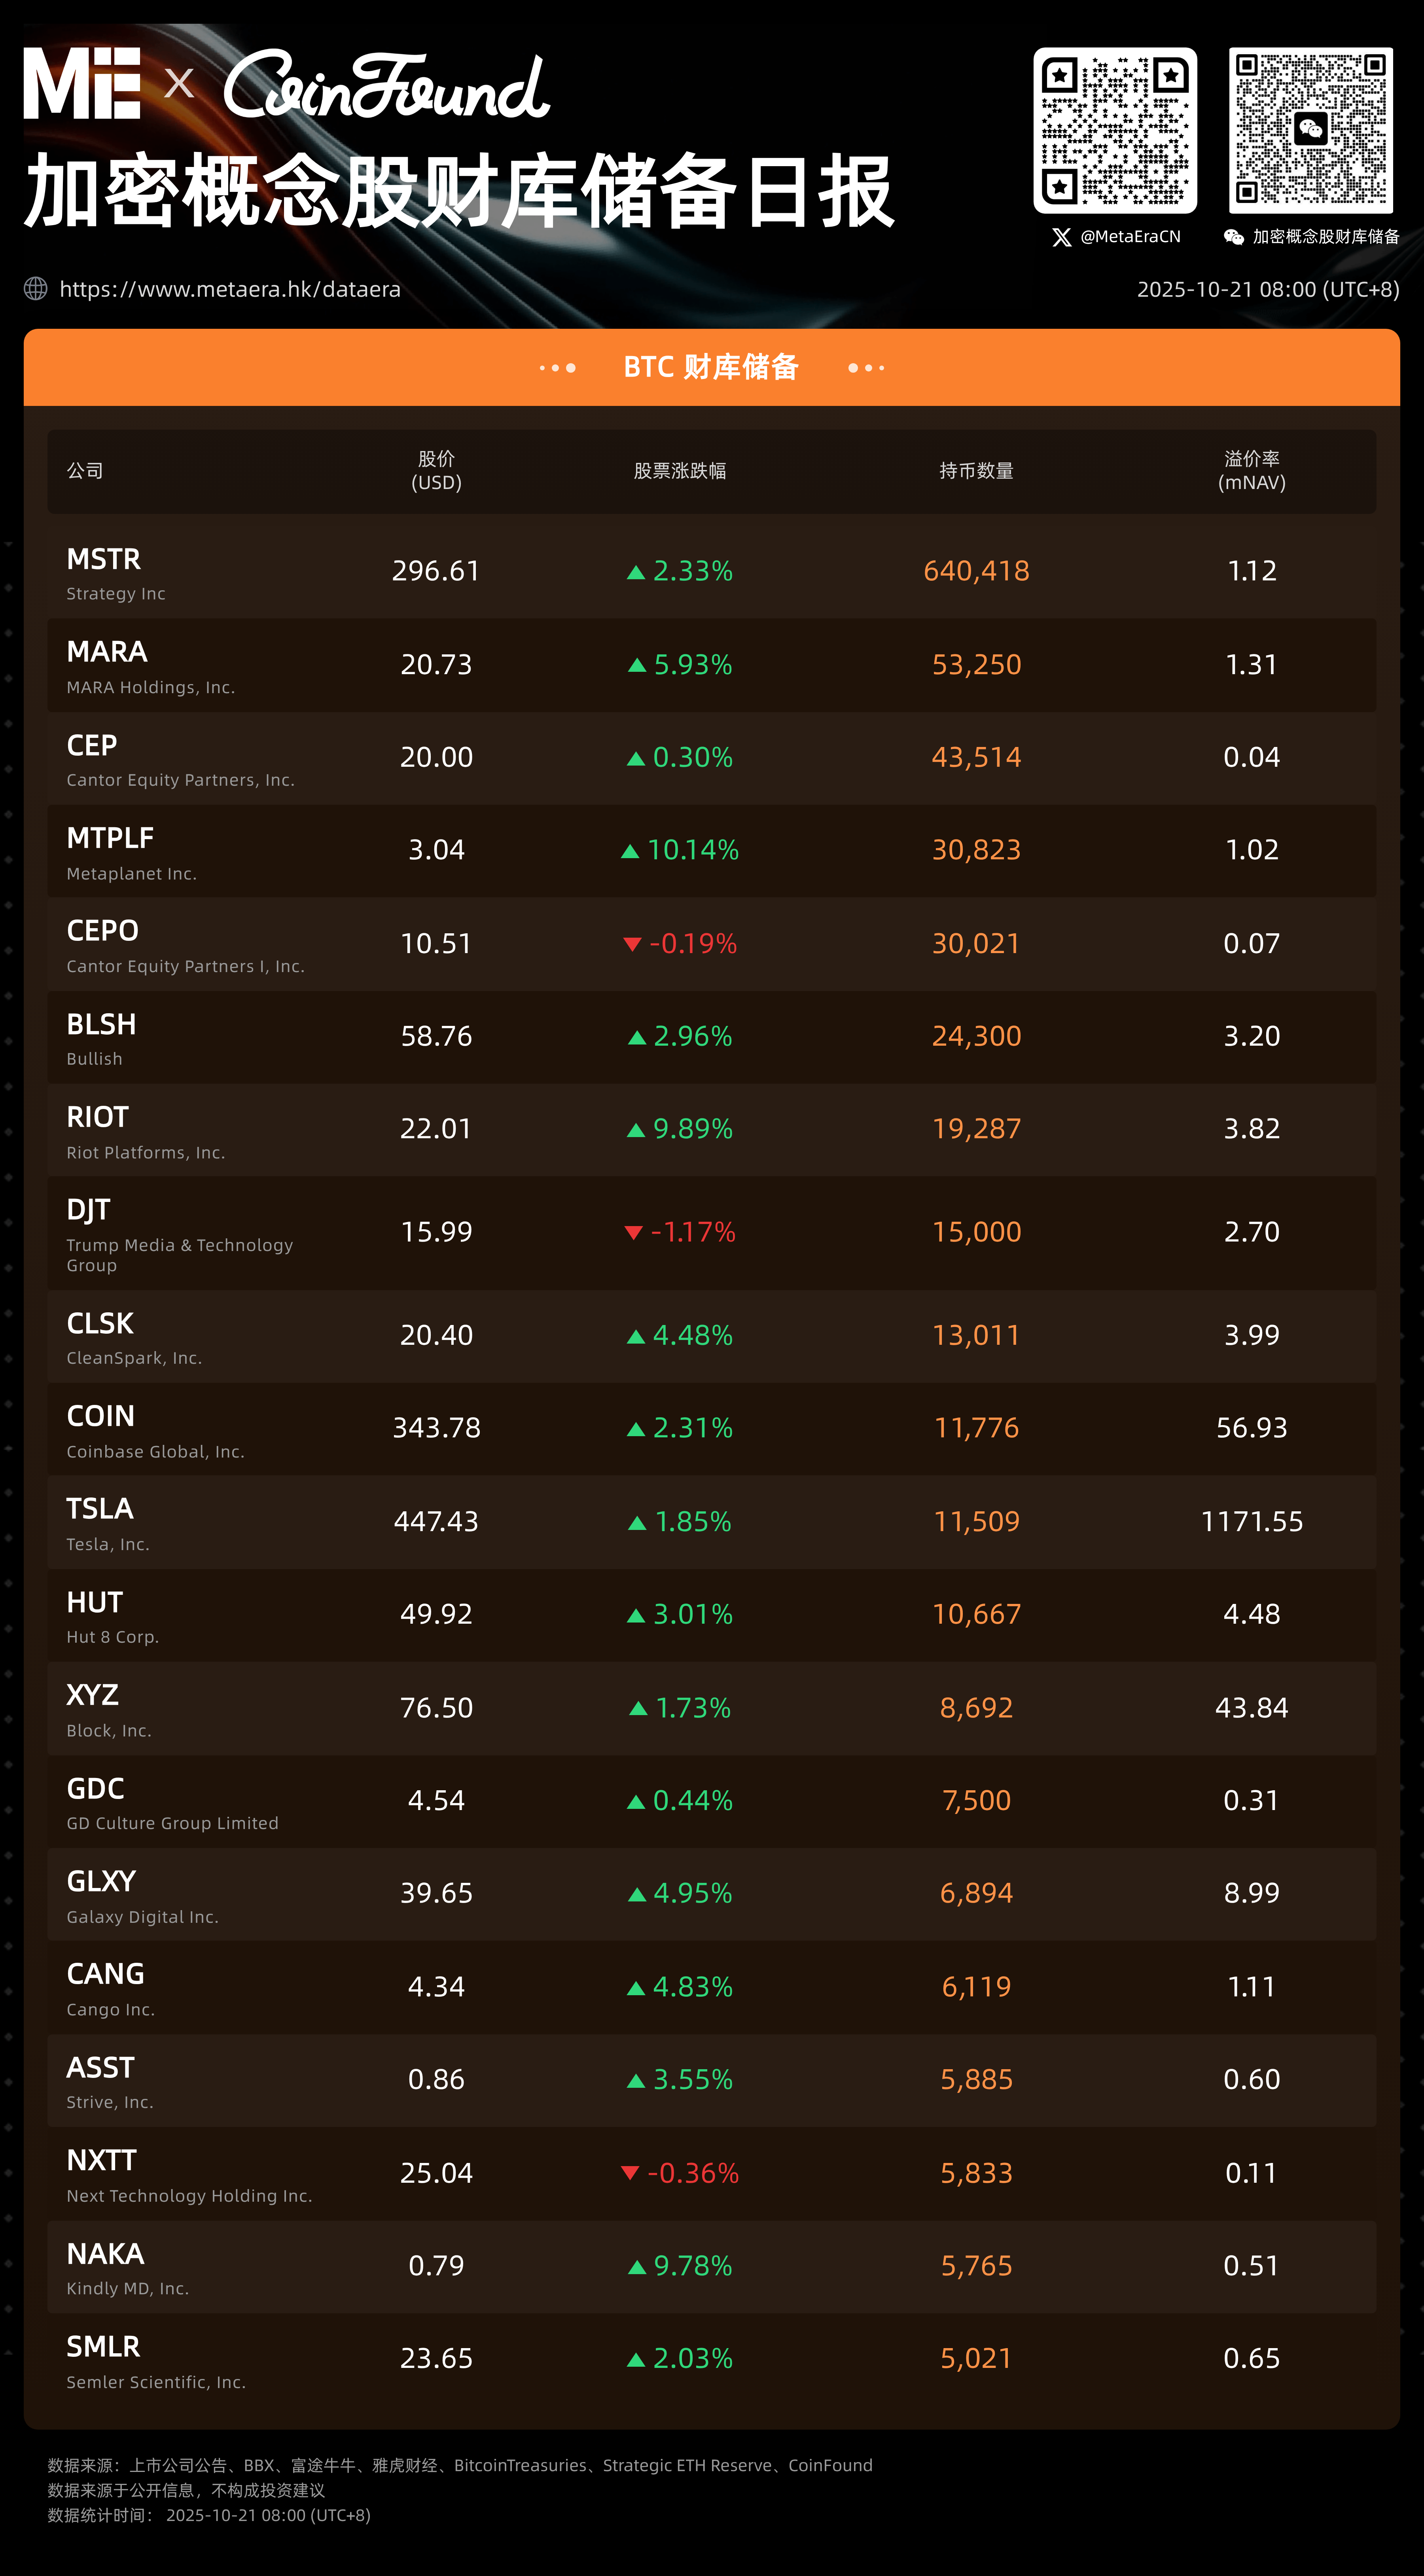The image size is (1424, 2576).
Task: Click the X icon next to @MetaEraCN
Action: coord(1062,237)
